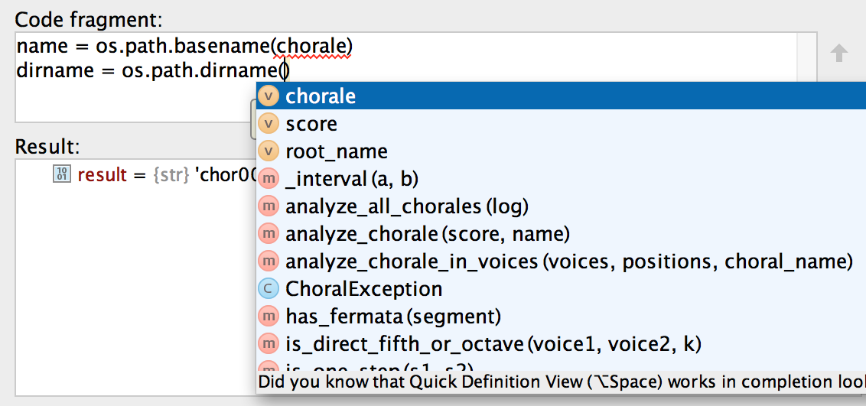Click the variable icon beside root_name
Screen dimensions: 866x406
(268, 151)
